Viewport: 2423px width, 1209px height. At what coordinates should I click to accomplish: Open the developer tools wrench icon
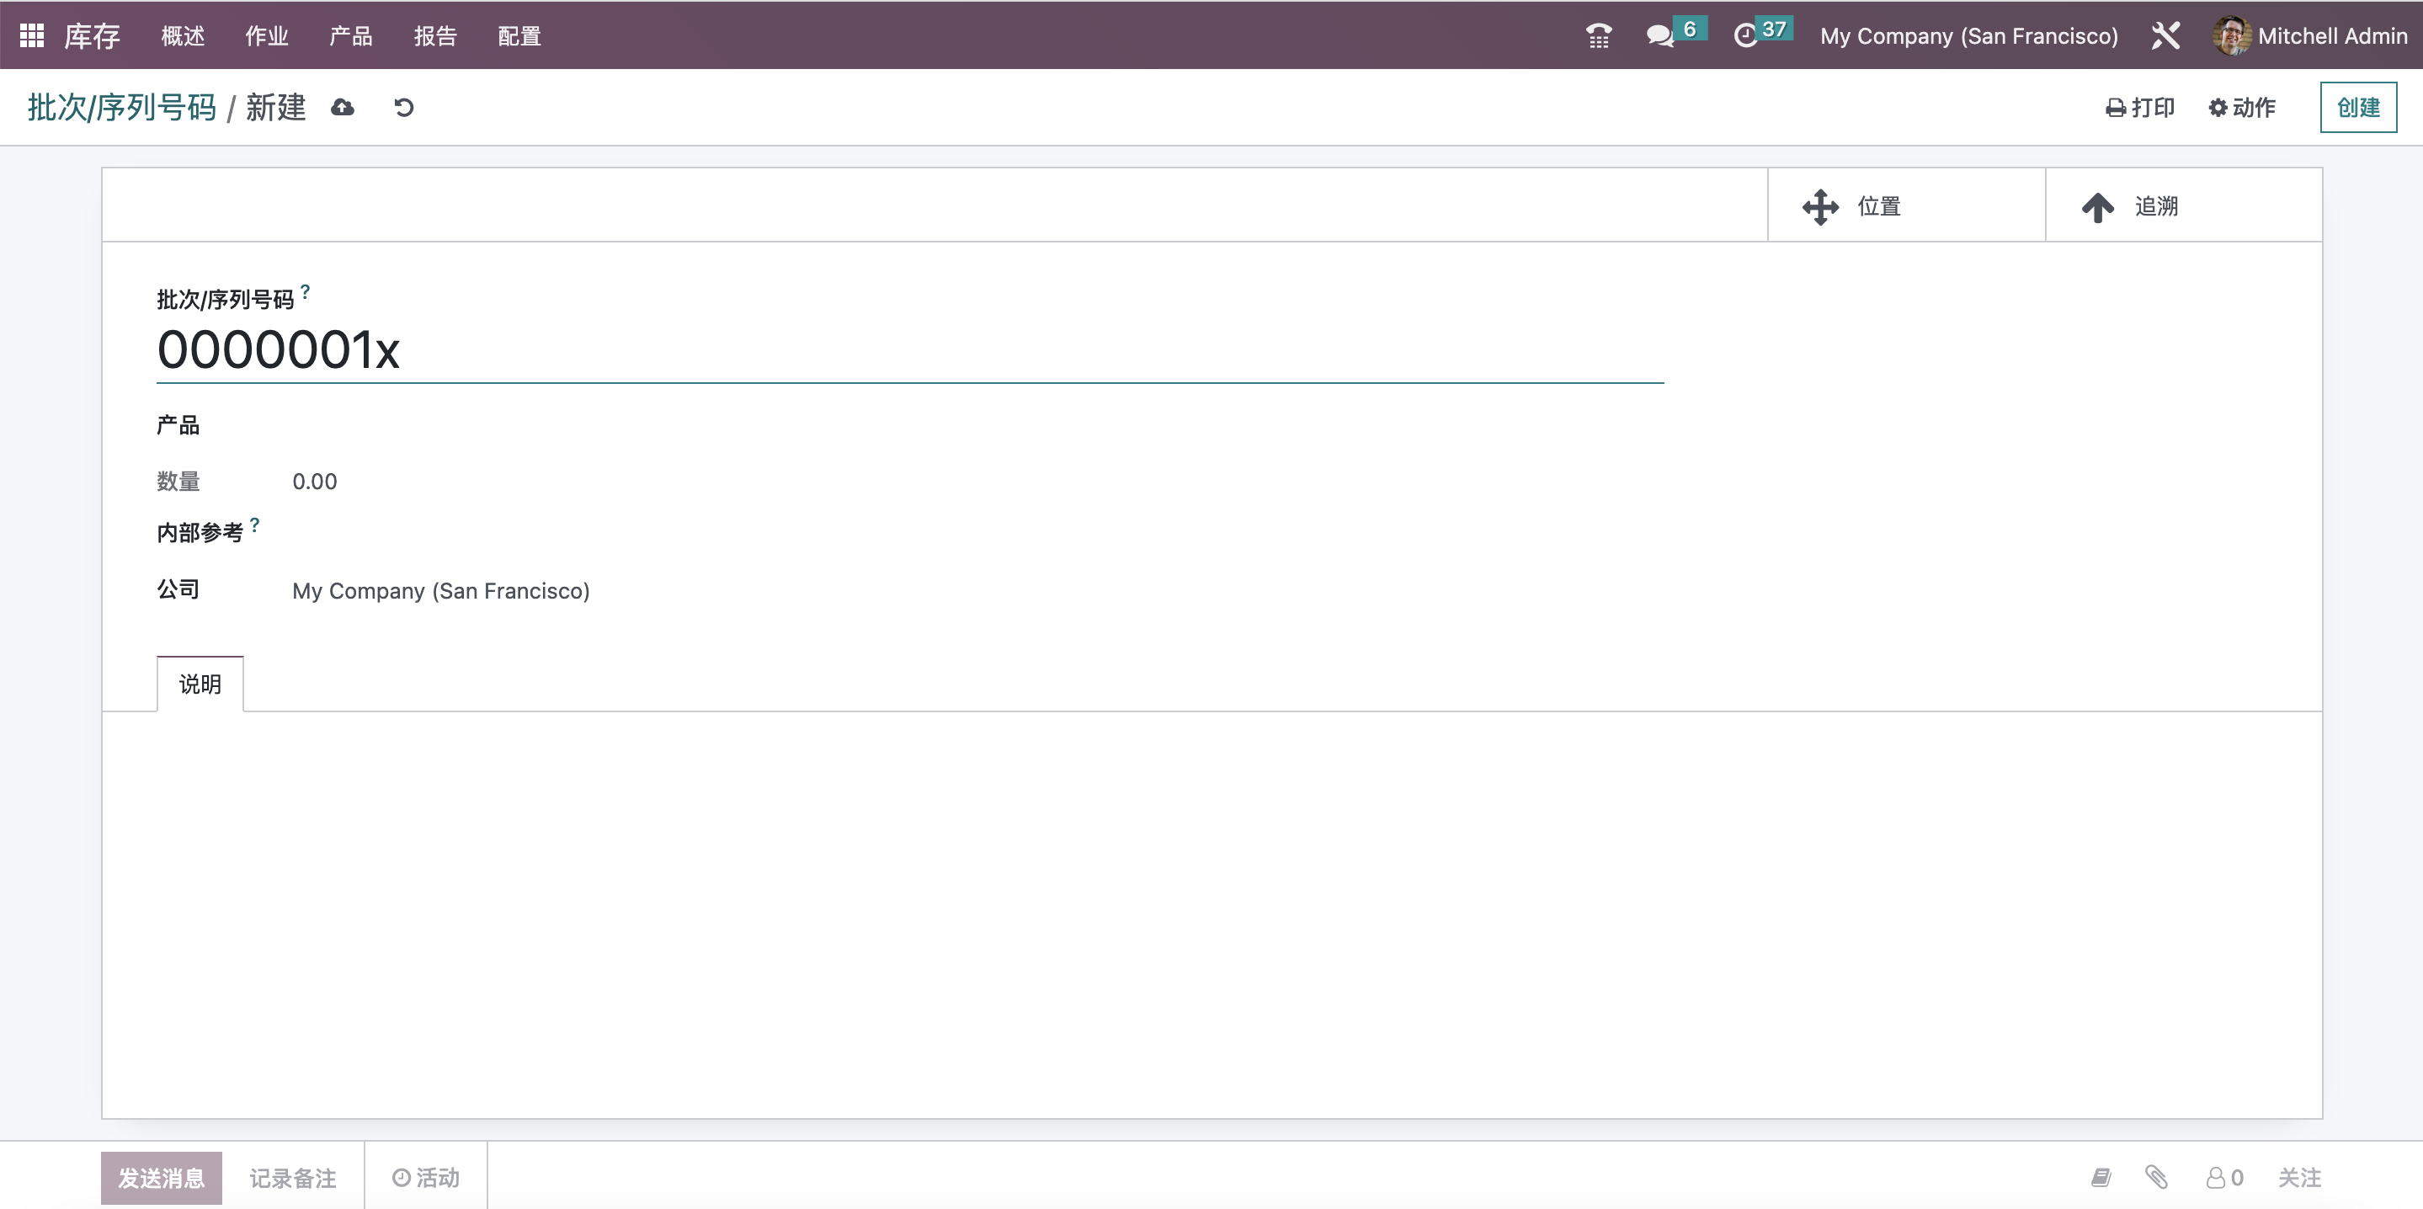click(2165, 35)
